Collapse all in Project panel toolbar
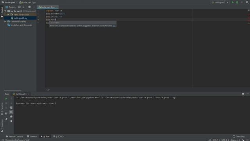Viewport: 250px width, 141px height. click(x=24, y=7)
